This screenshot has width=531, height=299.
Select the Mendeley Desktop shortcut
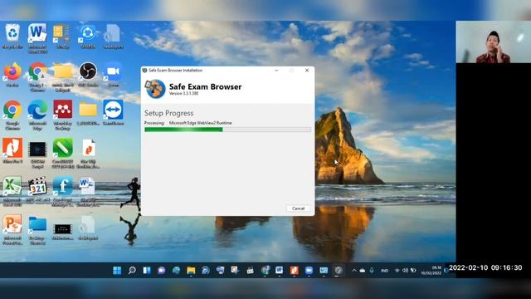[63, 115]
